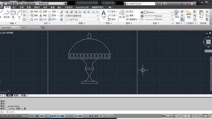Viewport: 212px width, 119px height.
Task: Click the Fillet tool
Action: tap(52, 16)
